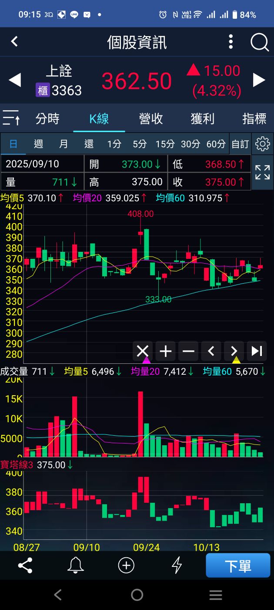Open the three-dot overflow menu
The image size is (274, 610).
231,42
